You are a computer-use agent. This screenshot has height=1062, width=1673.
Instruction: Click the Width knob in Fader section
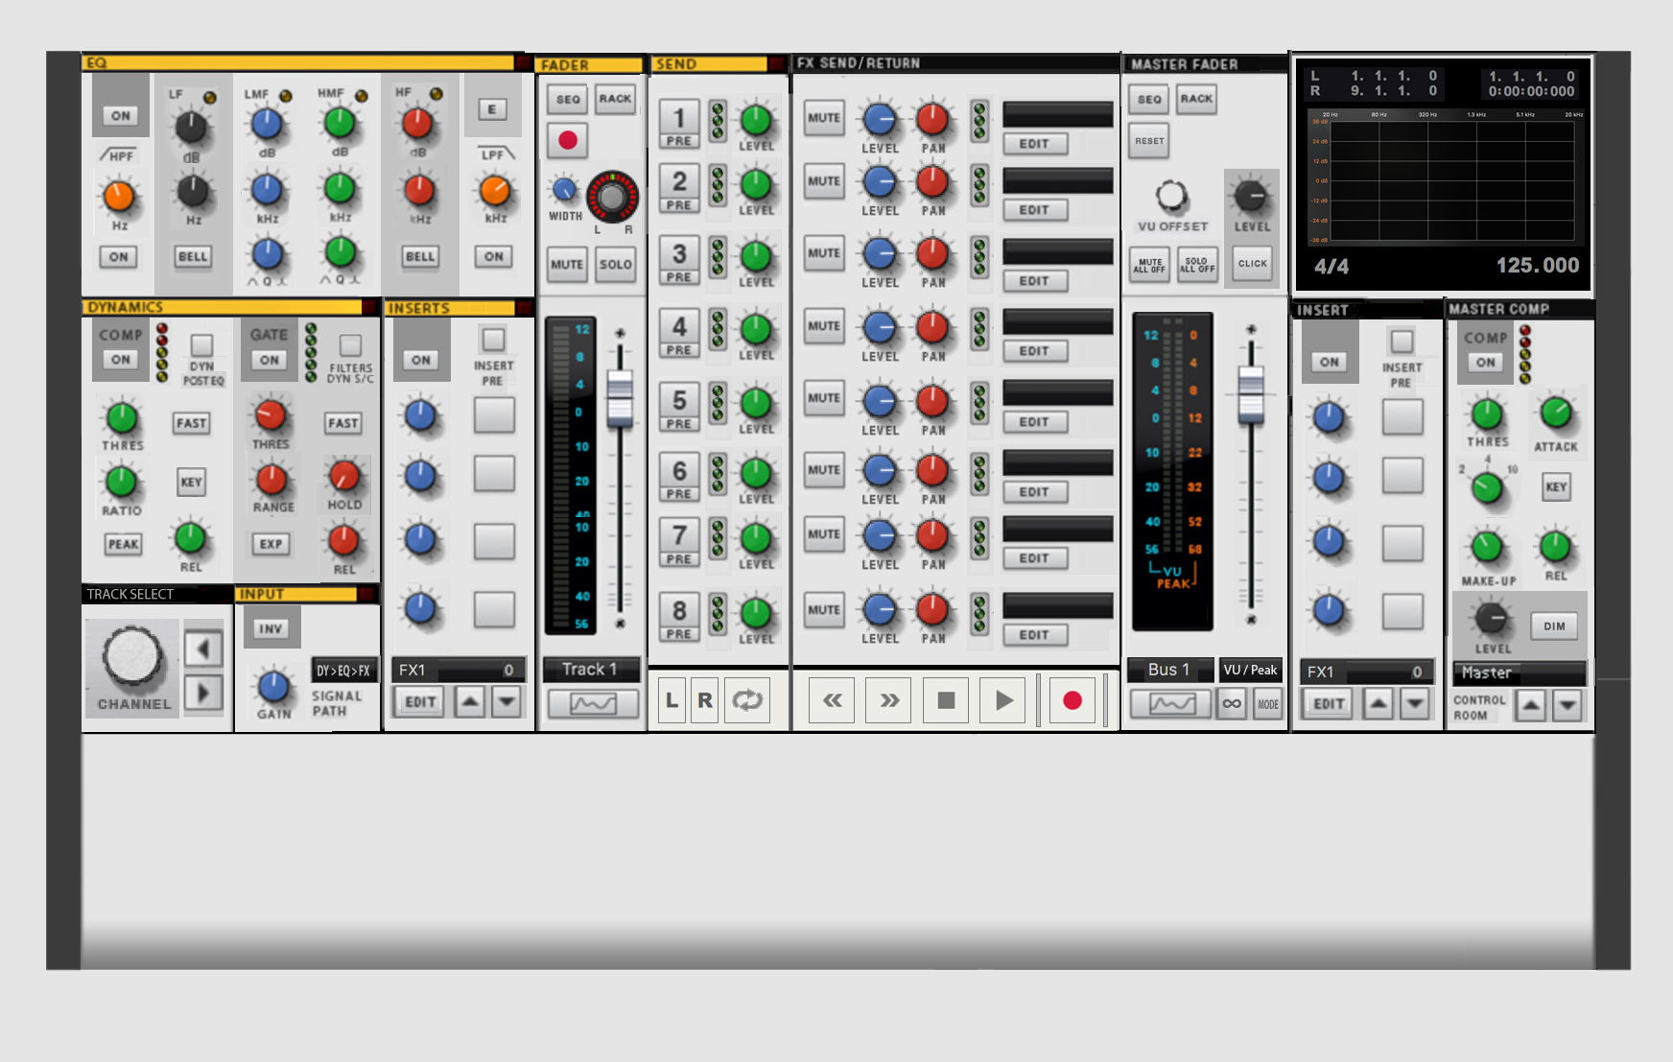pyautogui.click(x=564, y=189)
